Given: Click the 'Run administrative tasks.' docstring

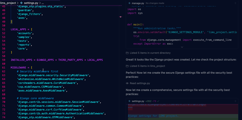Looking at the screenshot, I should pyautogui.click(x=157, y=28).
